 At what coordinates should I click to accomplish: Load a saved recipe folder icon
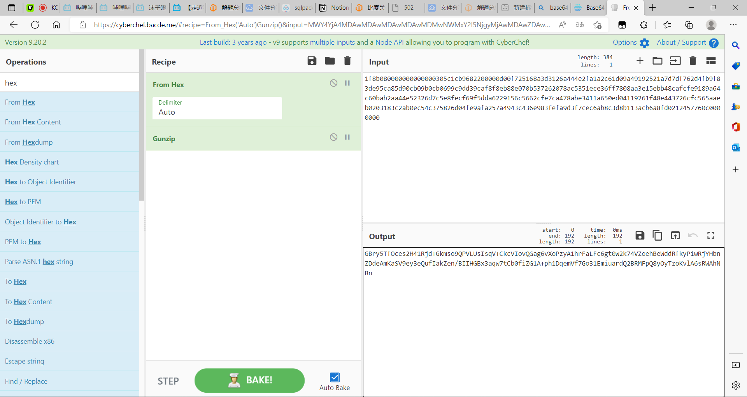tap(330, 61)
